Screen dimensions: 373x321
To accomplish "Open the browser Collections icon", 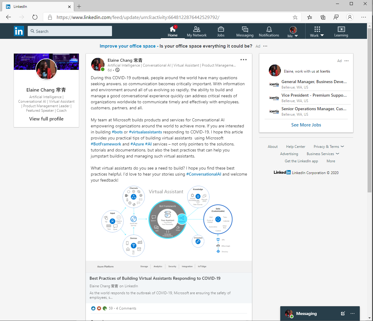I will [323, 17].
